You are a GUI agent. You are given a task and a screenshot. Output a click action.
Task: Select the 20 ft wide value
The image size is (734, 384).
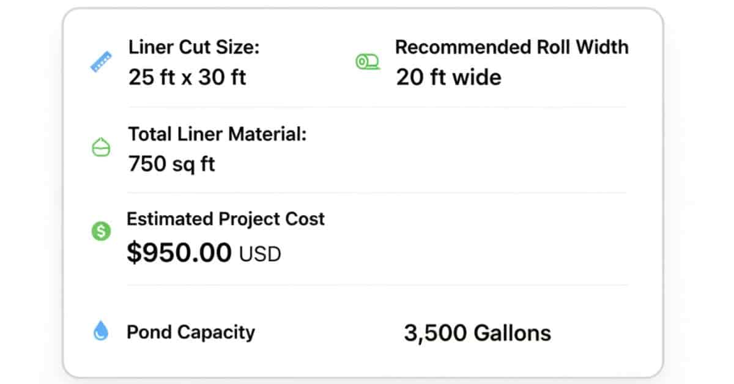click(x=448, y=77)
